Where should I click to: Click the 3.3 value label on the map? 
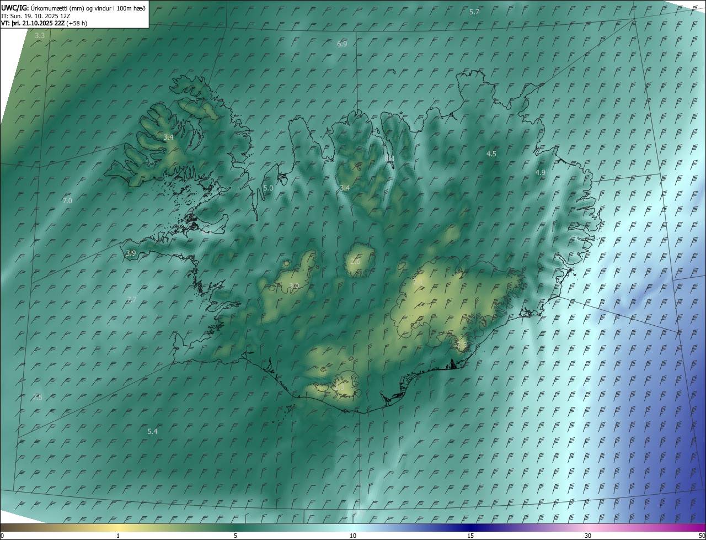(40, 36)
